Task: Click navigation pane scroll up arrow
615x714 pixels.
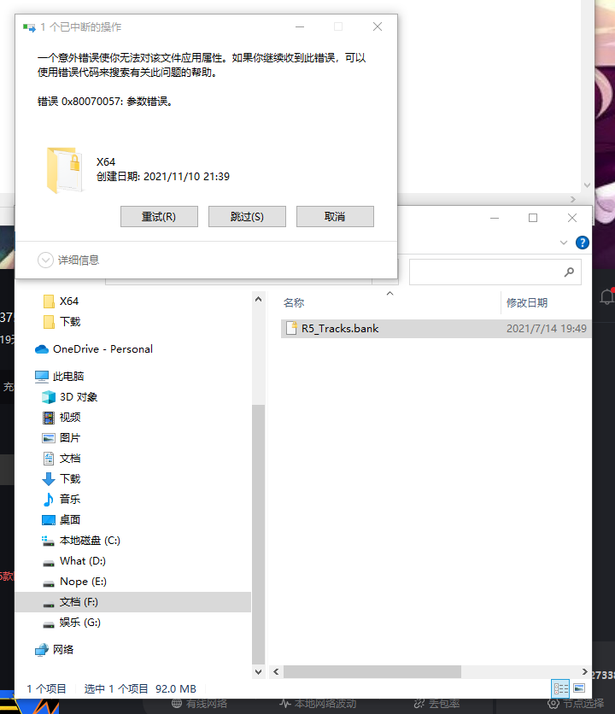Action: tap(258, 299)
